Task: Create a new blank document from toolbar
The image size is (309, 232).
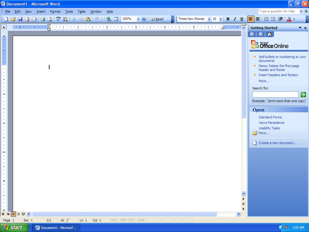Action: [x=6, y=19]
